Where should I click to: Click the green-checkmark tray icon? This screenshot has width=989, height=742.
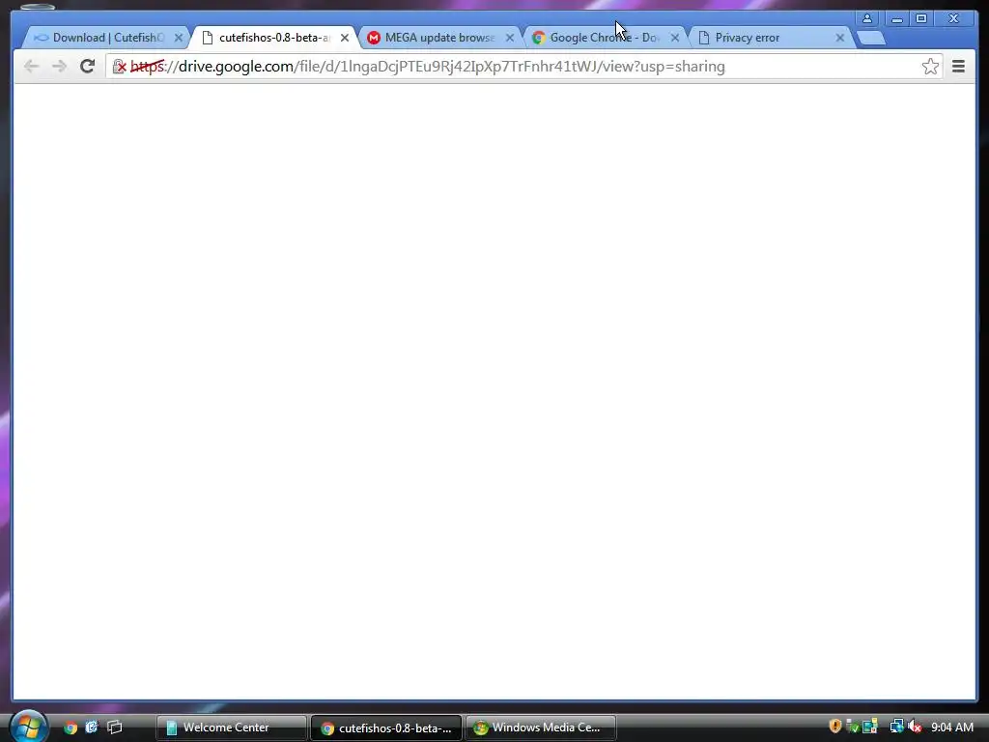(x=852, y=727)
